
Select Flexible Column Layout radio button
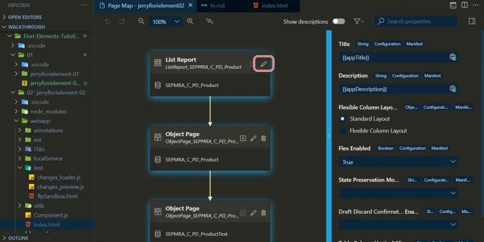[x=343, y=130]
